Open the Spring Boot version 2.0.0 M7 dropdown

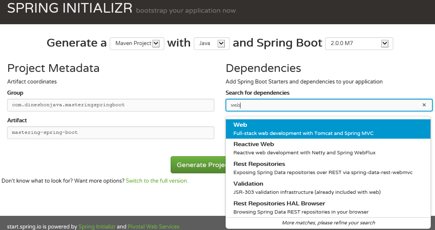click(359, 44)
